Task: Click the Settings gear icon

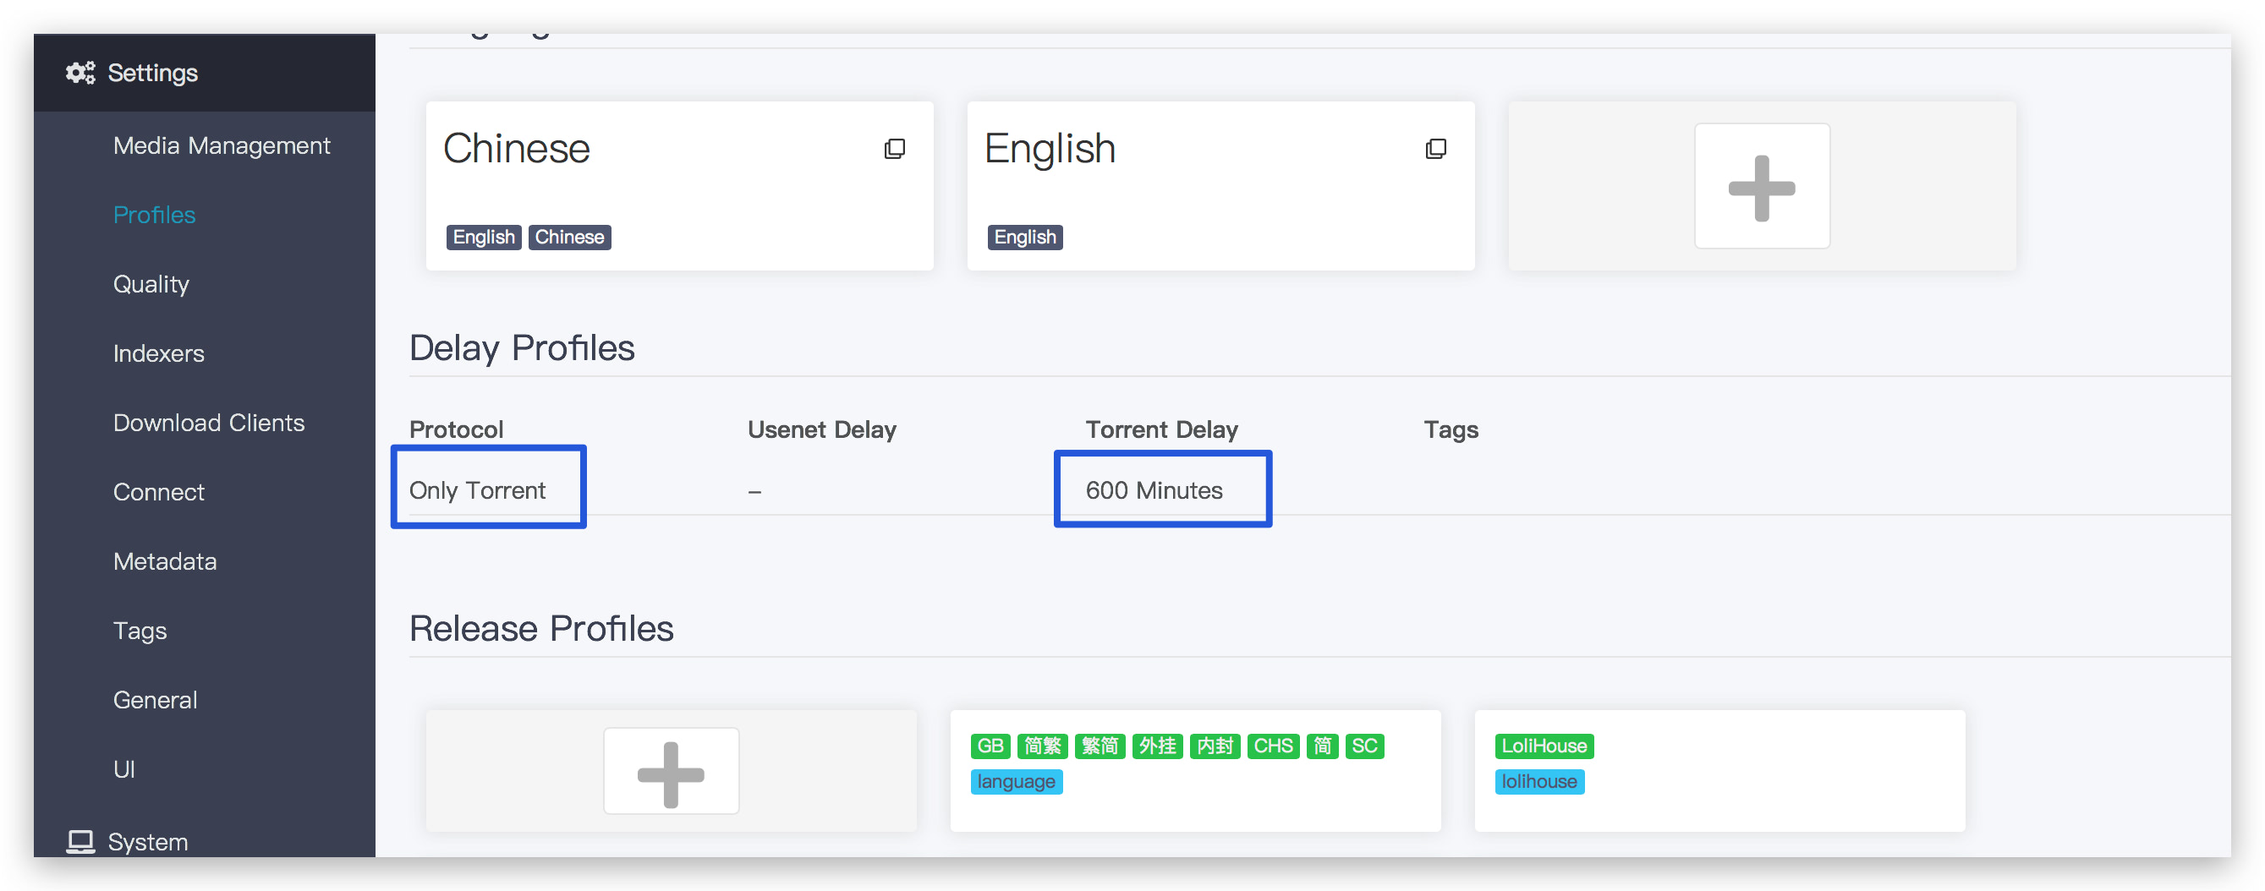Action: (80, 73)
